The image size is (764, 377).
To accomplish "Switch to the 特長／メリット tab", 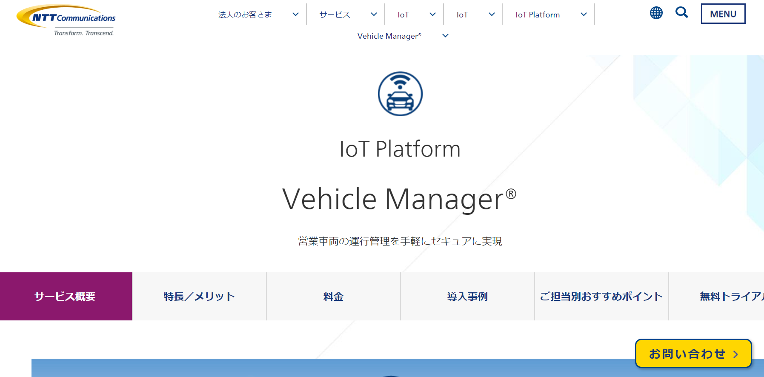I will [x=199, y=296].
